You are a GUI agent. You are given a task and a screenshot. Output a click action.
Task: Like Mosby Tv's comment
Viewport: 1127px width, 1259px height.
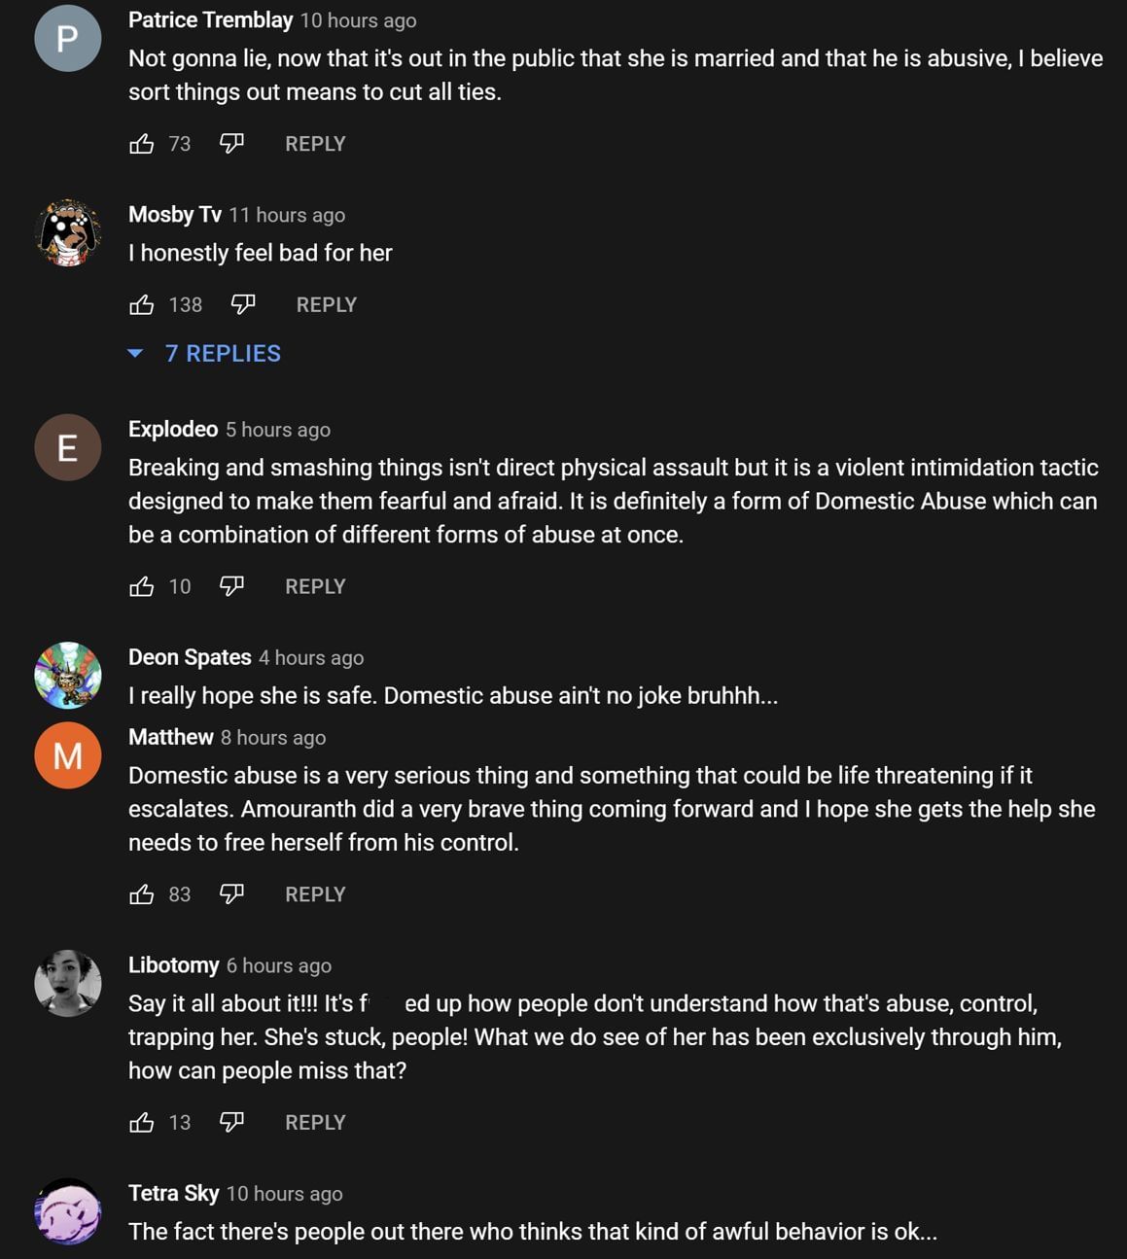[143, 304]
